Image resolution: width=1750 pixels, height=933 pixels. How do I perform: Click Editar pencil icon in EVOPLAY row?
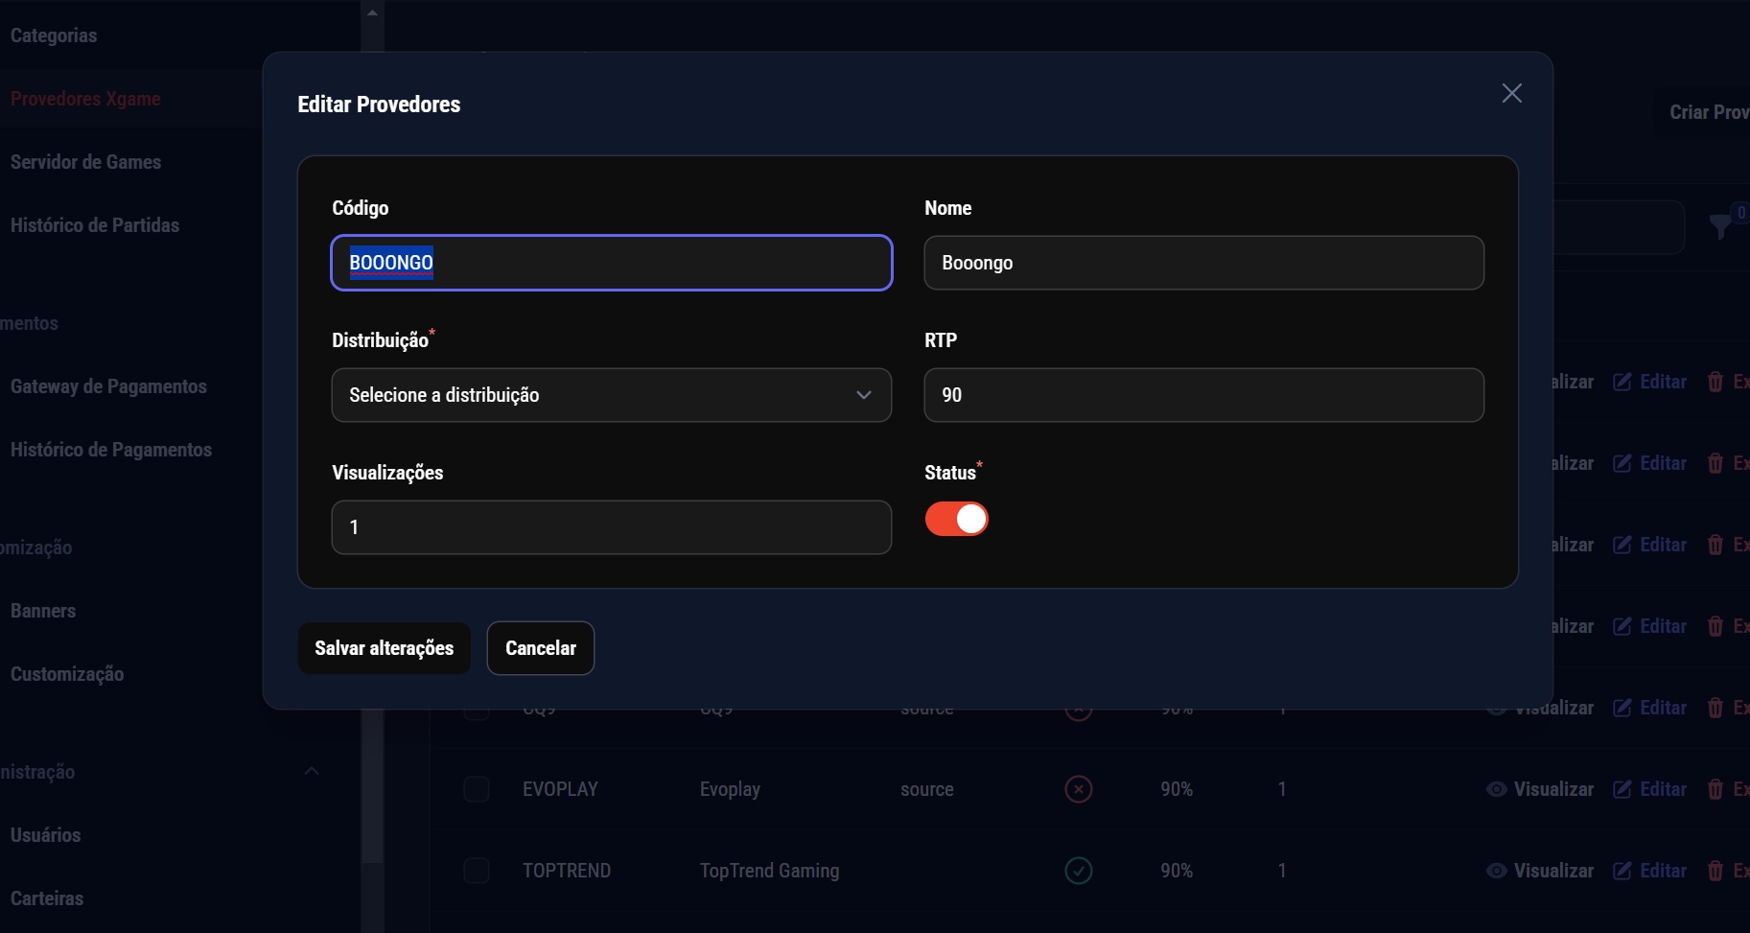tap(1622, 789)
